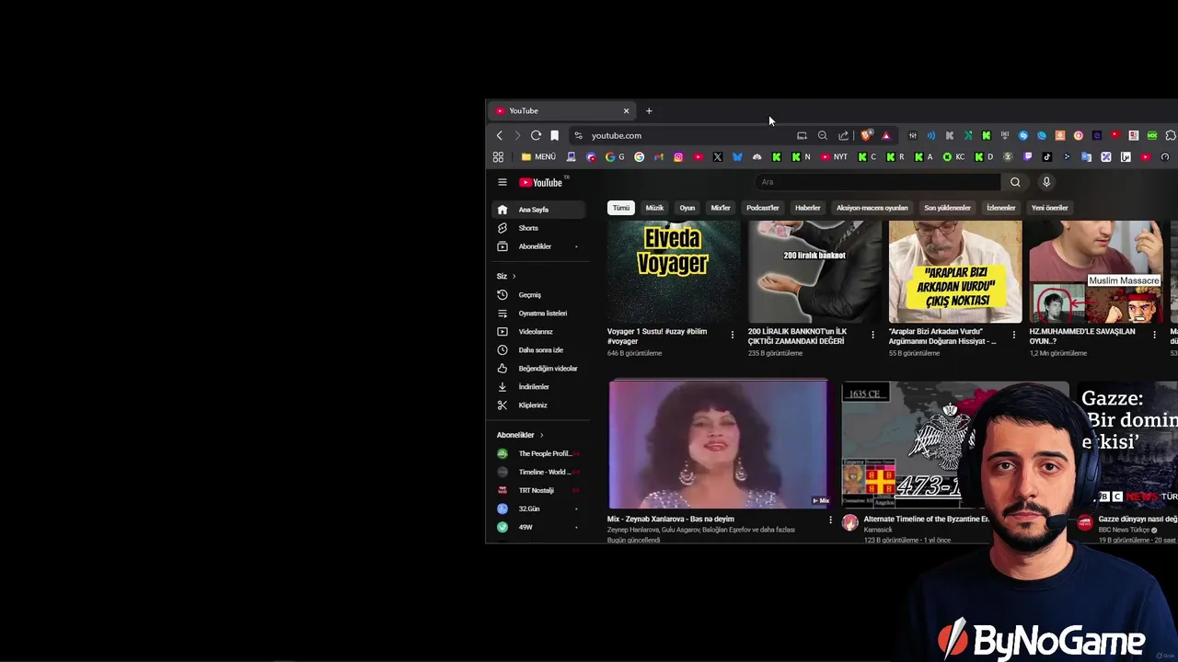Open the site settings icon in address bar

578,135
